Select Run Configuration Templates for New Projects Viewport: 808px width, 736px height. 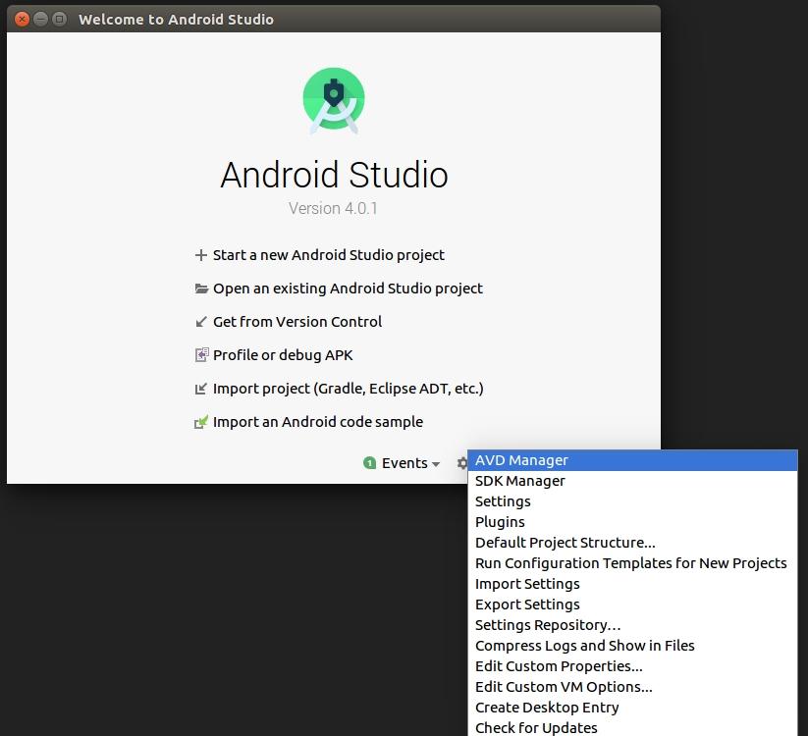coord(632,563)
